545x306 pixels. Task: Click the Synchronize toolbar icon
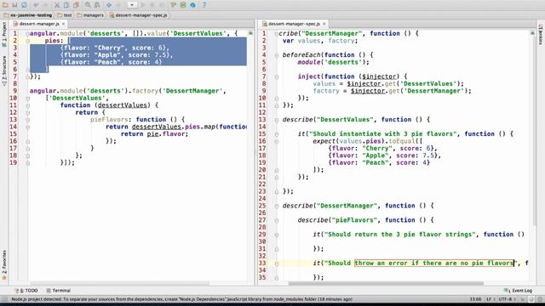tap(24, 5)
